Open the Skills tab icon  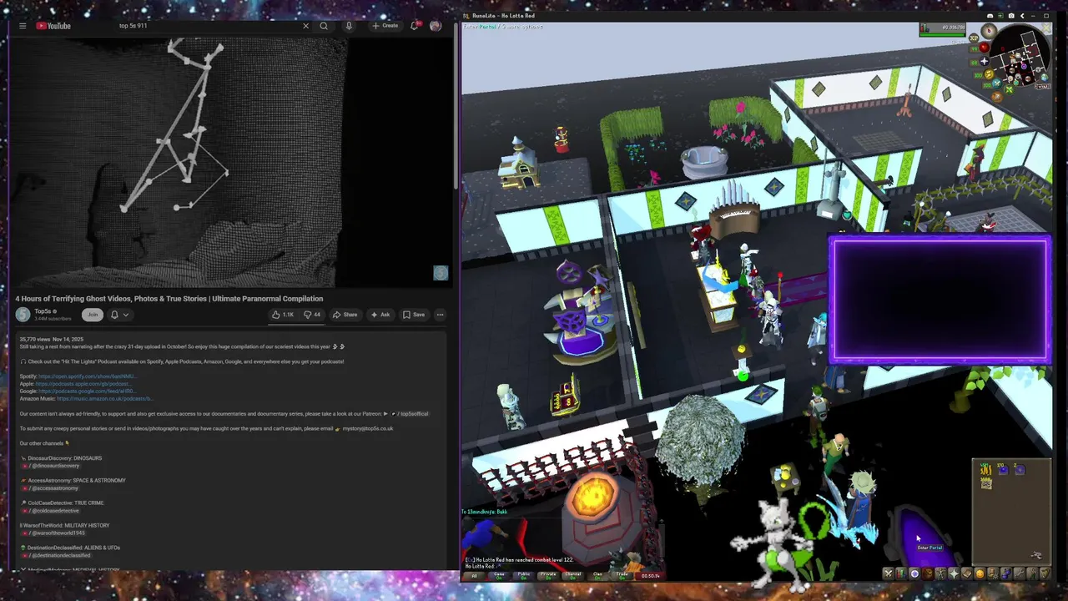[902, 573]
